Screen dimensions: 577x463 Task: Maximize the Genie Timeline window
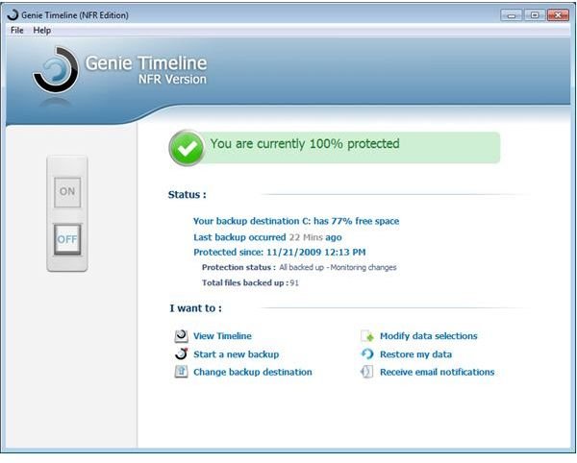(535, 15)
